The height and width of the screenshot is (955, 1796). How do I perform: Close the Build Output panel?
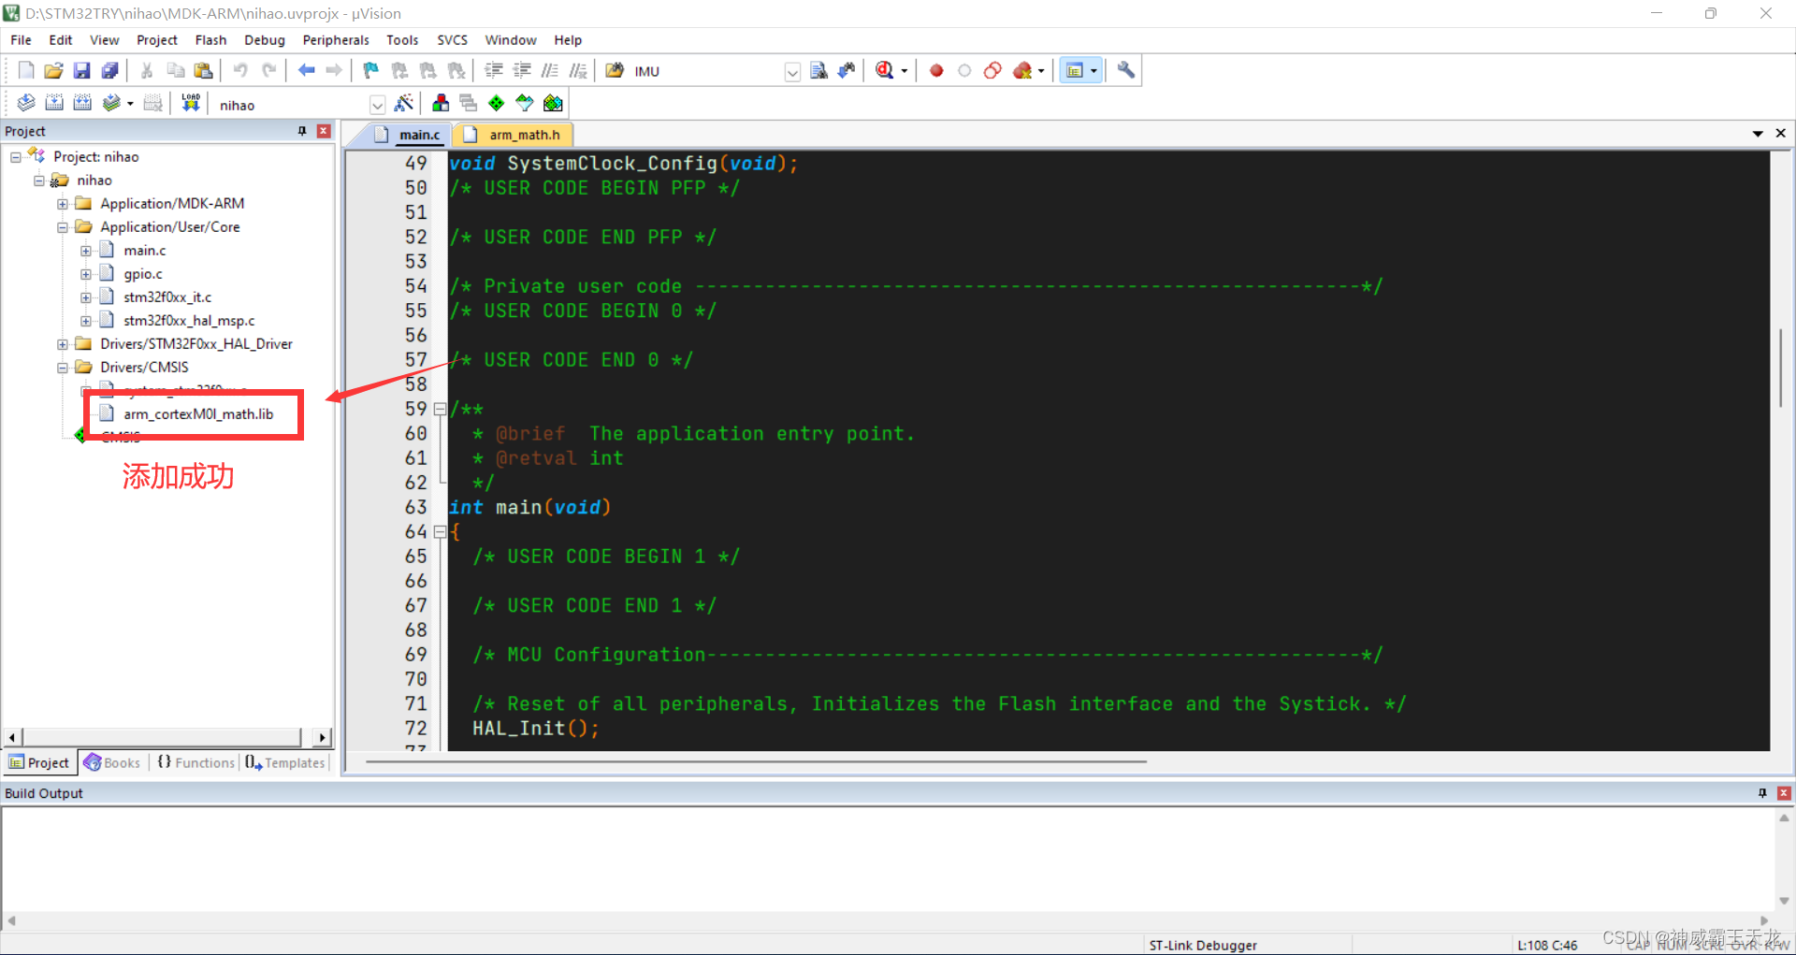click(x=1784, y=793)
